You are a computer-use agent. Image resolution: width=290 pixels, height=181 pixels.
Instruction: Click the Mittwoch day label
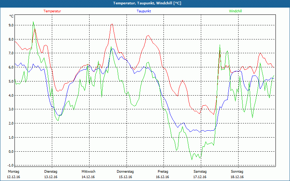pos(88,172)
